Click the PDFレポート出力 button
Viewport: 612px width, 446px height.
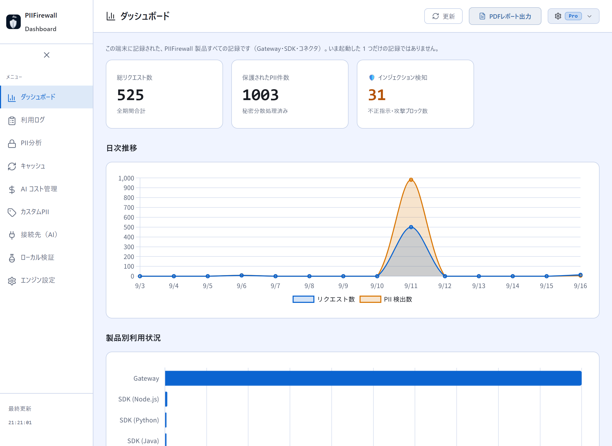tap(505, 16)
